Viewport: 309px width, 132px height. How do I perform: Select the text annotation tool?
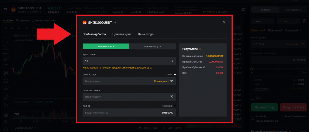[6, 66]
